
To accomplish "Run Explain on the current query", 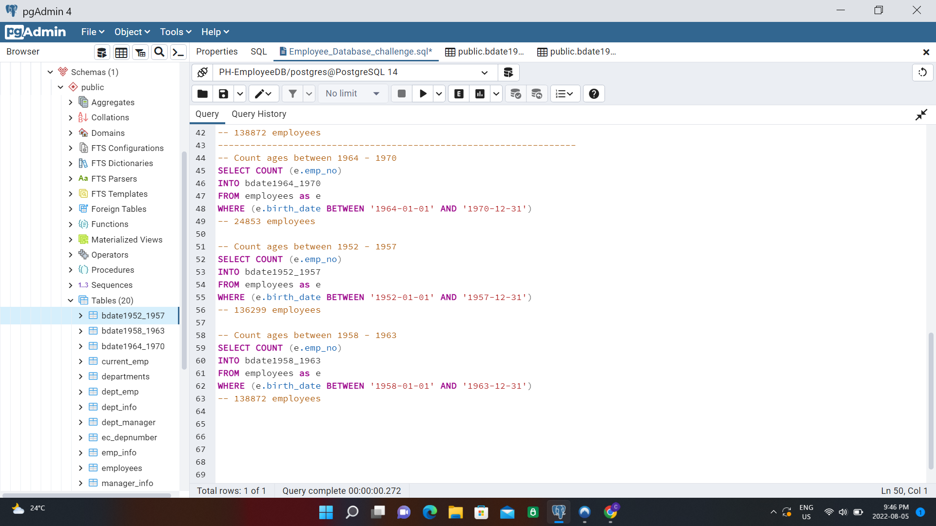I will click(x=458, y=94).
